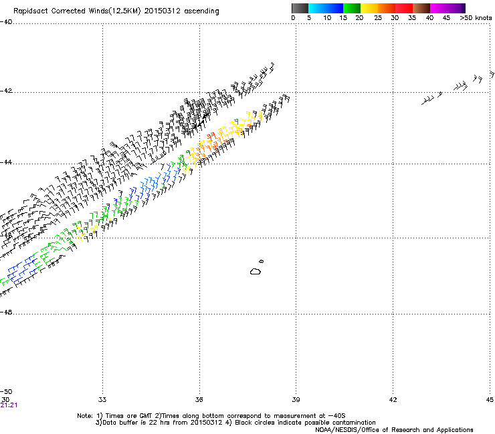Screen dimensions: 495x434
Task: Click the legend scale label '10'
Action: (x=327, y=18)
